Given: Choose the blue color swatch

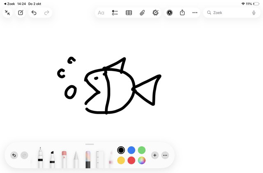Looking at the screenshot, I should pyautogui.click(x=131, y=150).
